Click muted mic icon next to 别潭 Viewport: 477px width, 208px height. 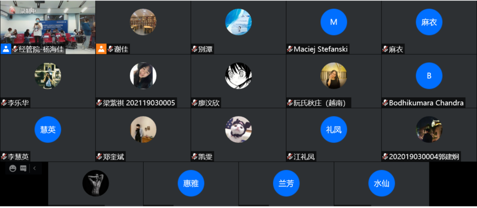[194, 49]
